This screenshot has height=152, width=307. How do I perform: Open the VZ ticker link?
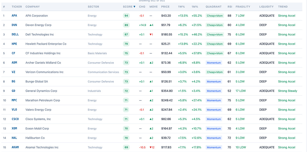[x=13, y=72]
